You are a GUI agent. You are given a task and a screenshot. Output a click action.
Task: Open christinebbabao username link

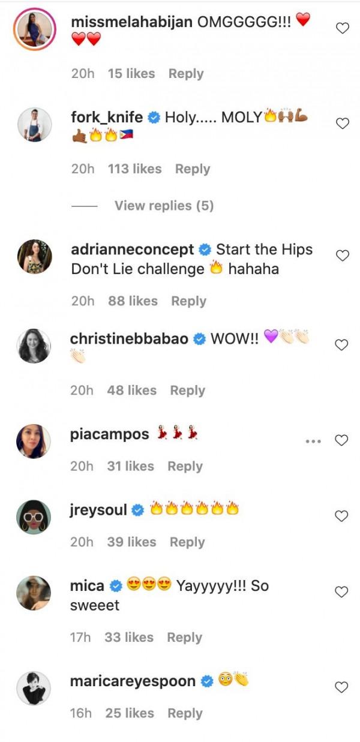click(x=130, y=339)
